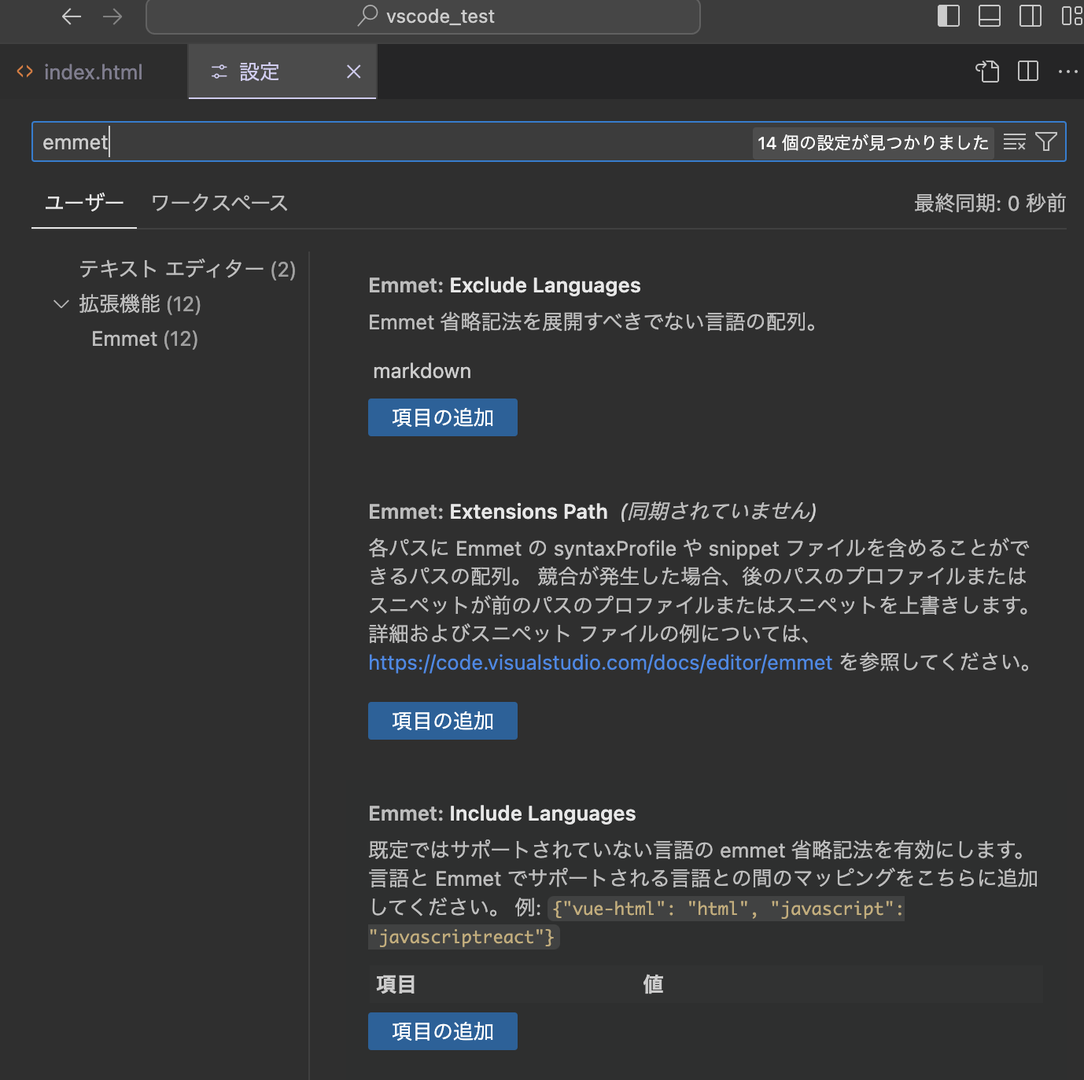Select the ユーザー settings tab
The width and height of the screenshot is (1084, 1080).
[83, 203]
